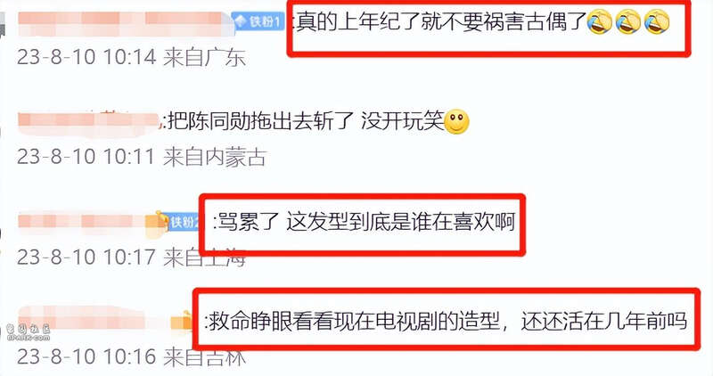Screen dimensions: 713x376
Task: Click timestamp 23-8-10 10:17 来自上海
Action: [x=131, y=257]
